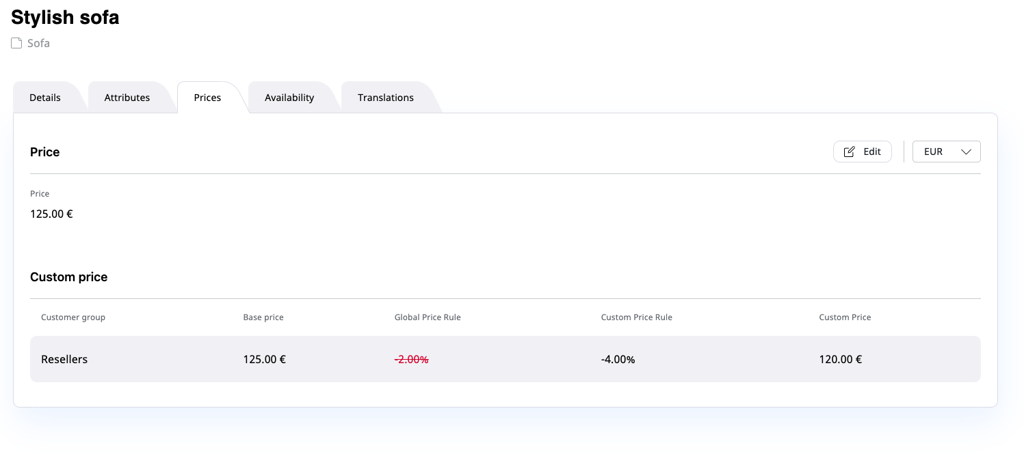Select the Prices tab
1024x456 pixels.
click(207, 97)
